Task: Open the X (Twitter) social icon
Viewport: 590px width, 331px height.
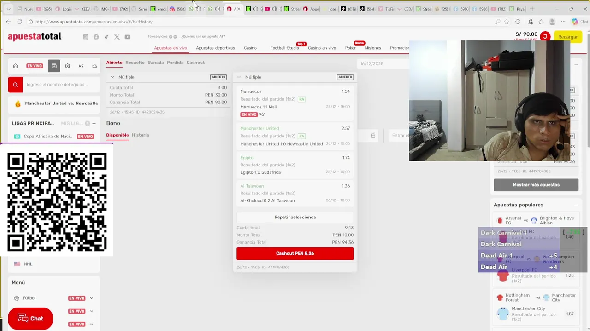Action: [x=117, y=37]
